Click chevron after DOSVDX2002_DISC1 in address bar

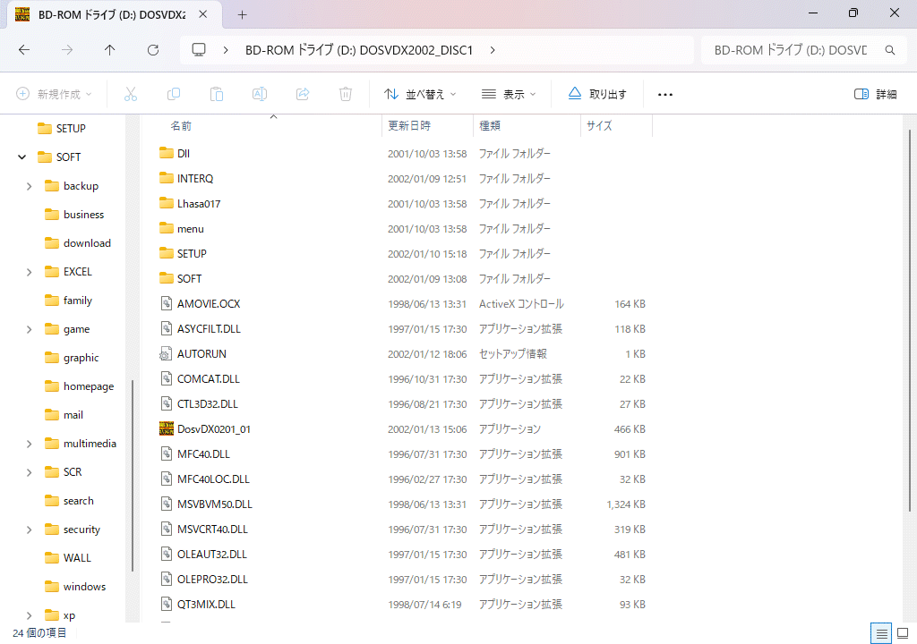click(x=493, y=50)
